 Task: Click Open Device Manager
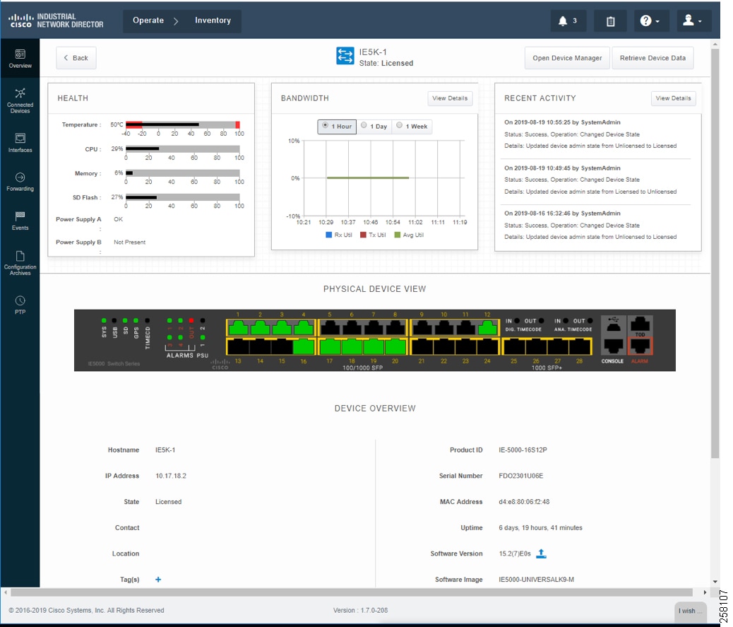click(567, 58)
